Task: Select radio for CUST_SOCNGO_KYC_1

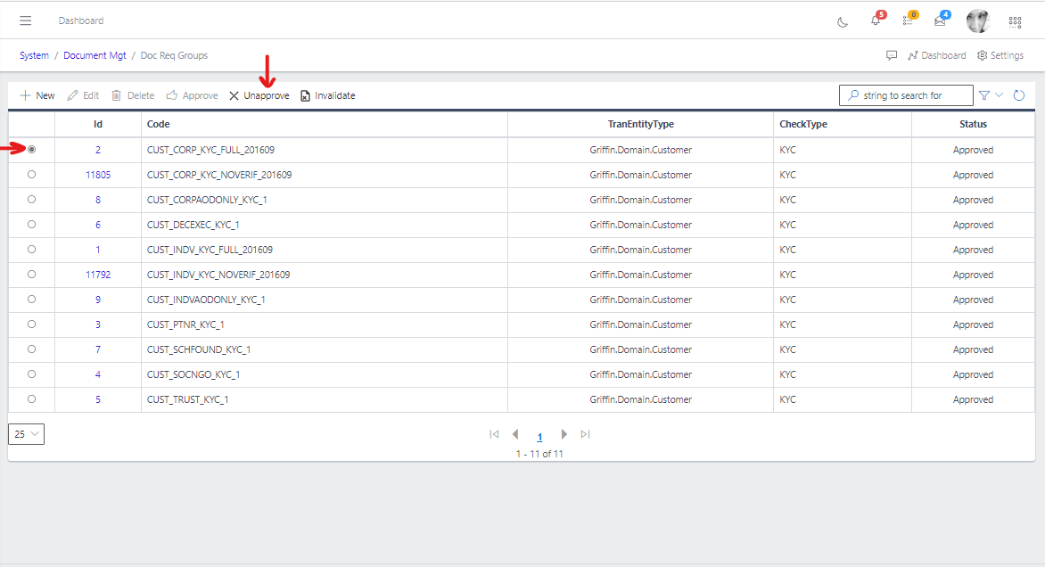Action: point(31,374)
